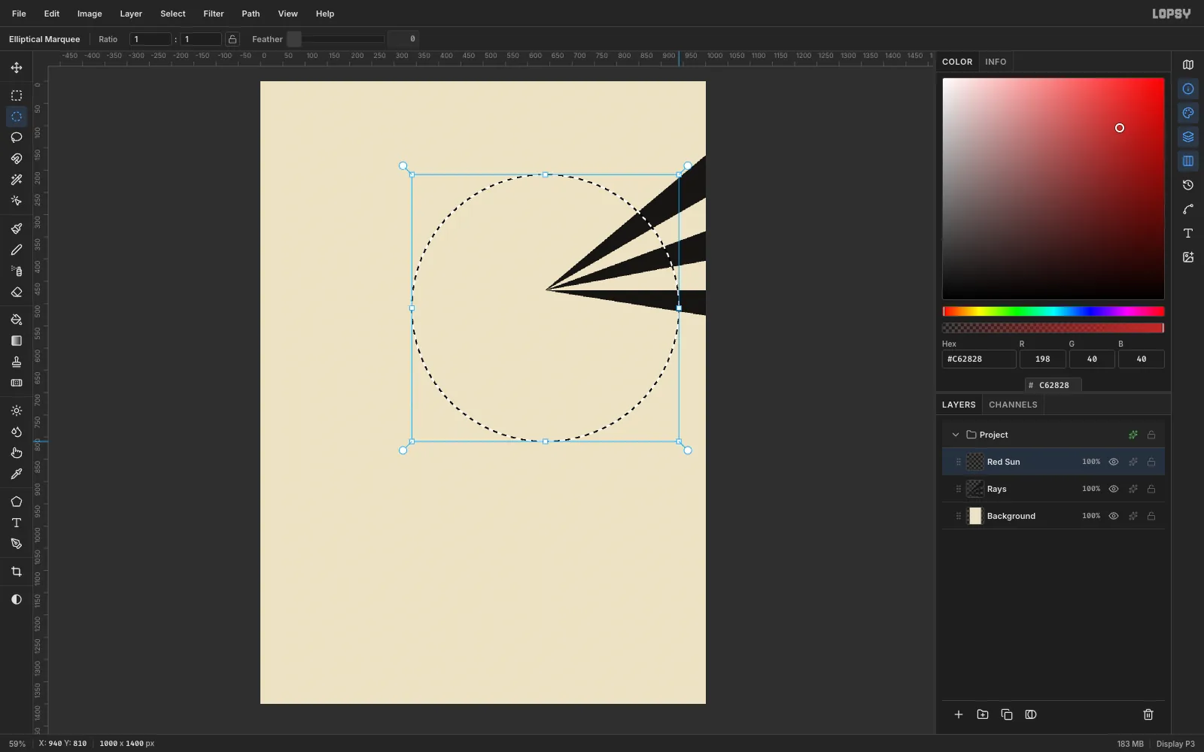Toggle lock on Red Sun layer
Viewport: 1204px width, 752px height.
coord(1151,462)
